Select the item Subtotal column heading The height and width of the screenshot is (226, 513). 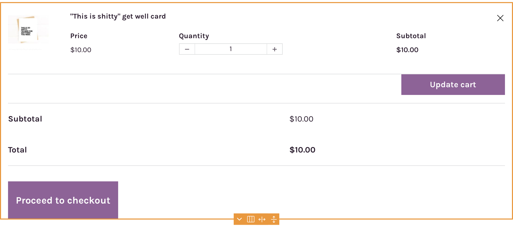click(411, 36)
